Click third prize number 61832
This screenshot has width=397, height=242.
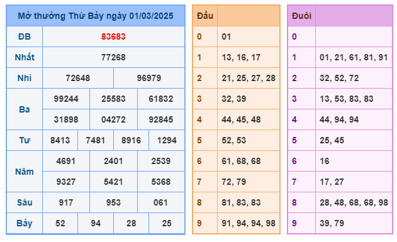tap(161, 99)
